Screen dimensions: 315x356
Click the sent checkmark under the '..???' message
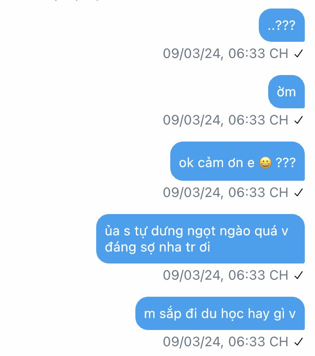point(298,54)
